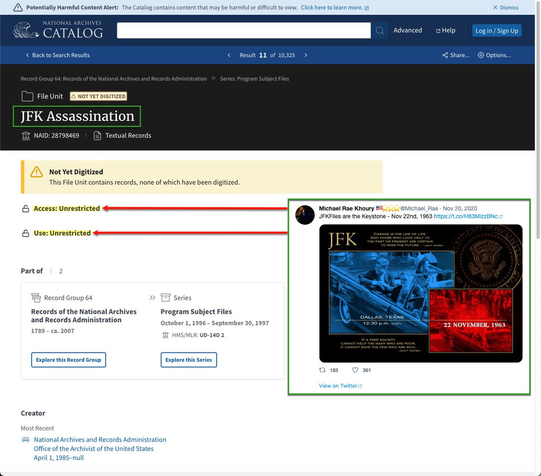
Task: Click the JFK tweet image thumbnail
Action: (420, 293)
